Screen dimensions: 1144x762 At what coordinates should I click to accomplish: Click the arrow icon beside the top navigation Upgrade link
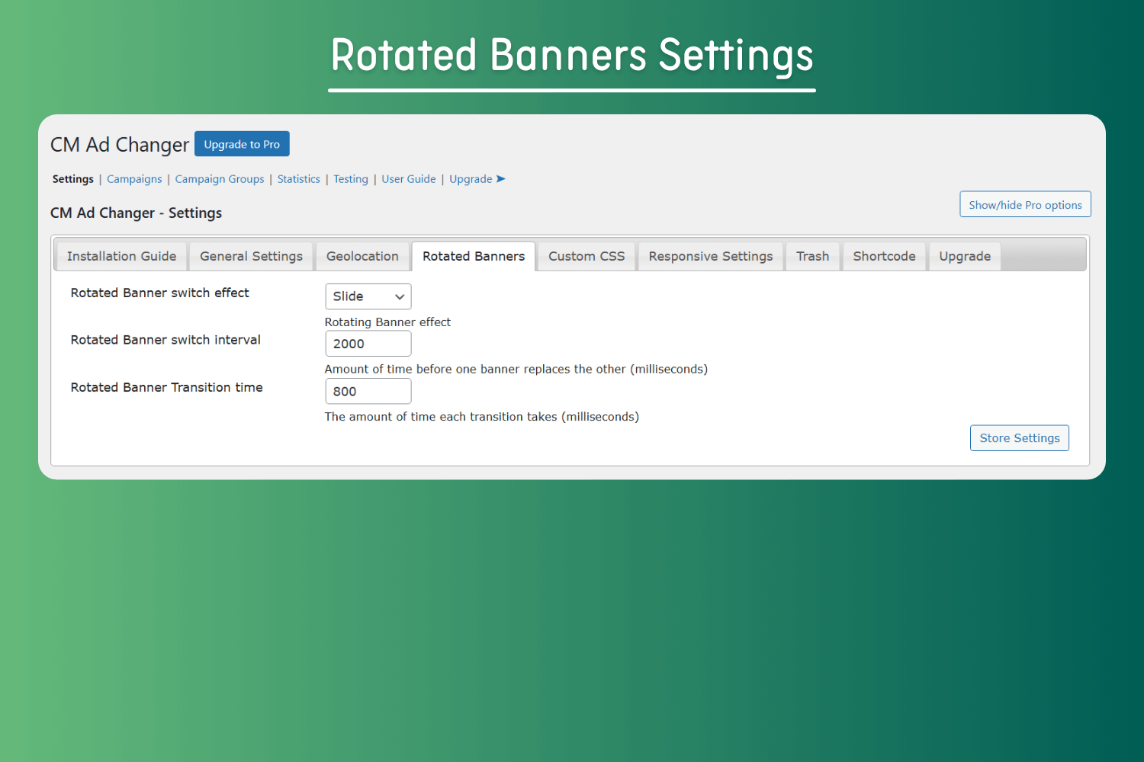tap(501, 179)
